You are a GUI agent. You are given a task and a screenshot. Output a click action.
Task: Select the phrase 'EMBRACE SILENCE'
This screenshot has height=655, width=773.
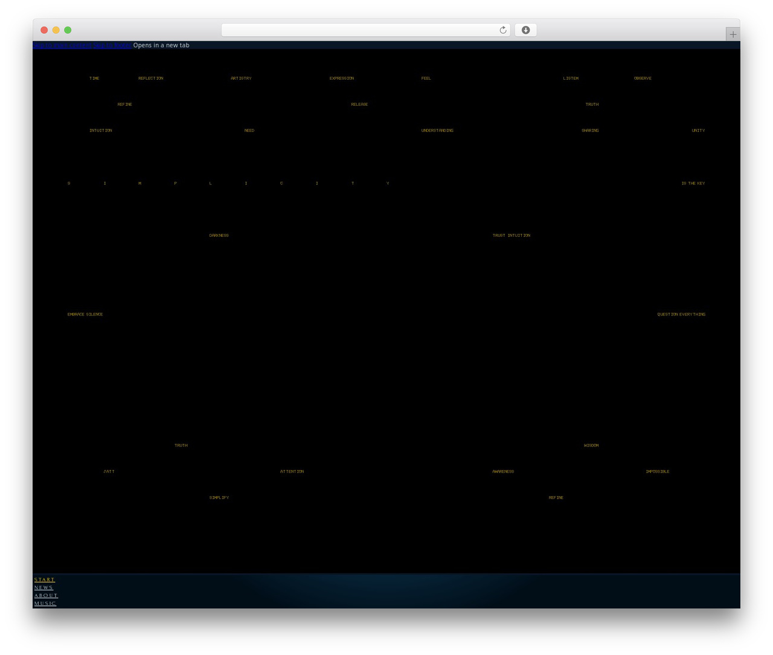(85, 314)
